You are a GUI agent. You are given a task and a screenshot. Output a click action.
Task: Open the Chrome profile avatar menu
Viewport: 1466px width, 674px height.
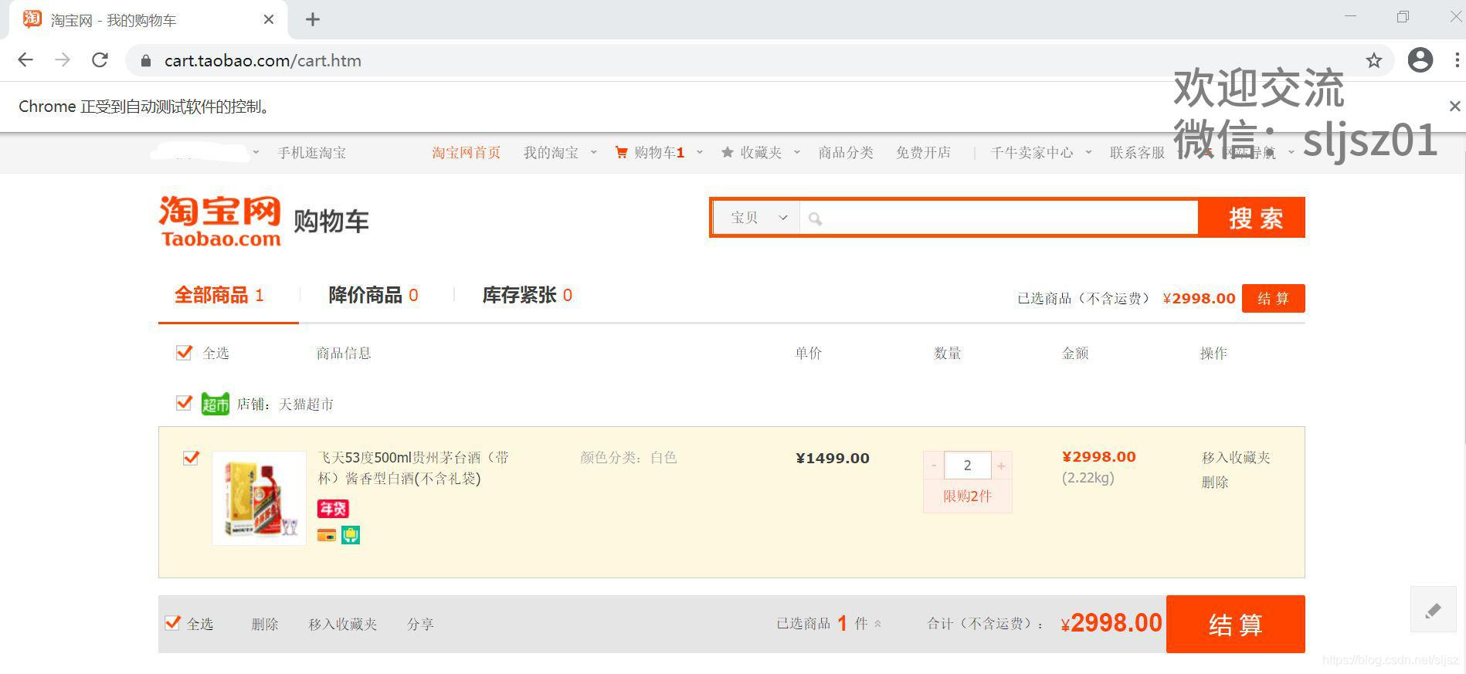coord(1420,60)
